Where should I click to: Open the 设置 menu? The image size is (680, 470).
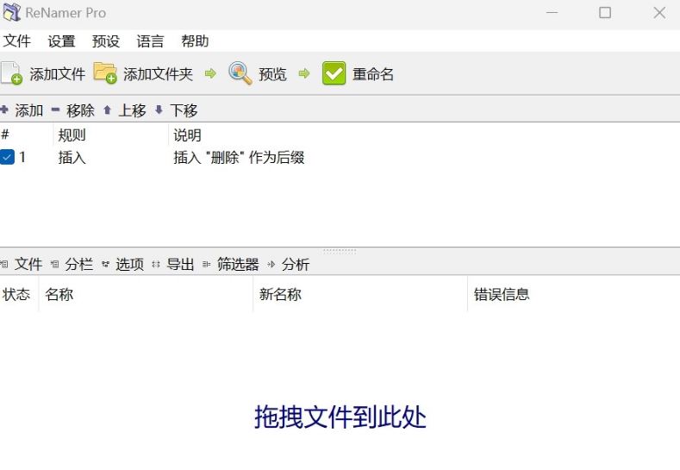61,41
